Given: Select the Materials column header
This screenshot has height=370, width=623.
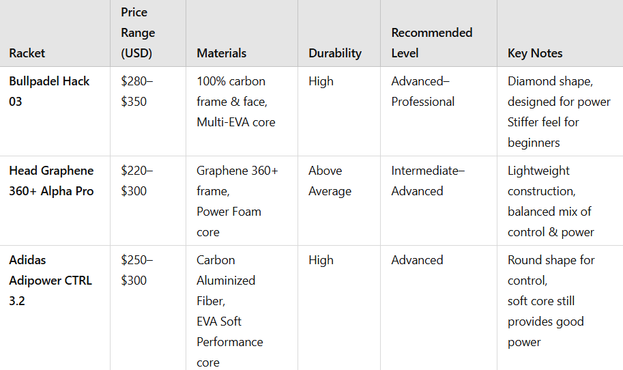Looking at the screenshot, I should [221, 53].
